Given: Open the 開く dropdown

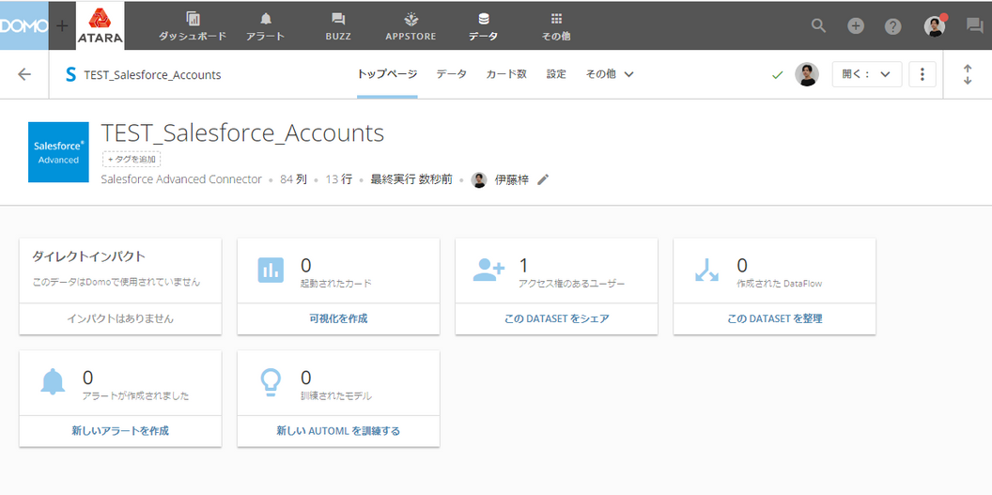Looking at the screenshot, I should point(867,74).
